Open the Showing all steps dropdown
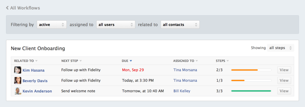Viewport: 305px width, 107px height. 281,48
